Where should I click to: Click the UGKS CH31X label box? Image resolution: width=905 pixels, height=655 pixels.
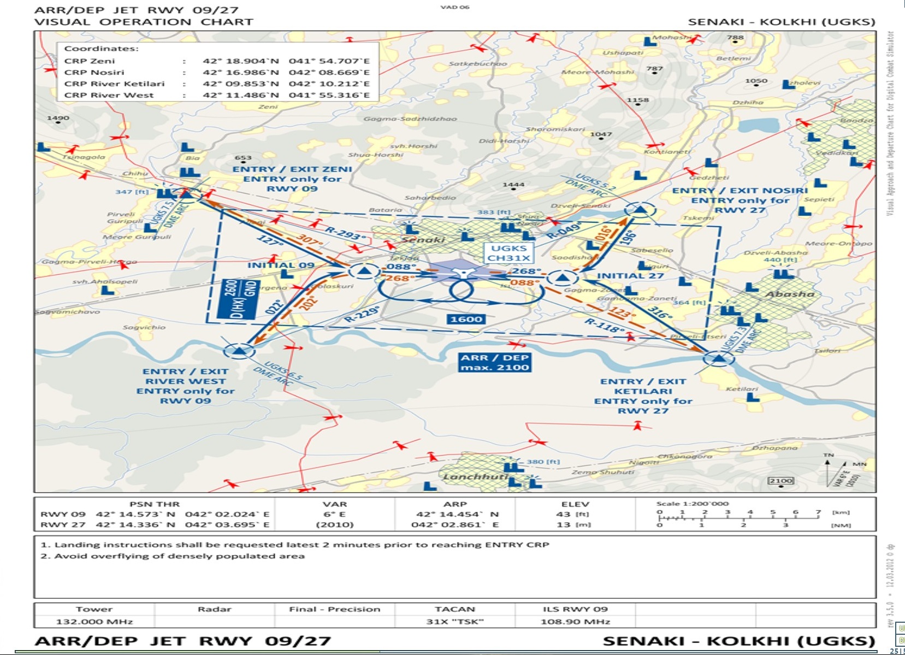(508, 253)
